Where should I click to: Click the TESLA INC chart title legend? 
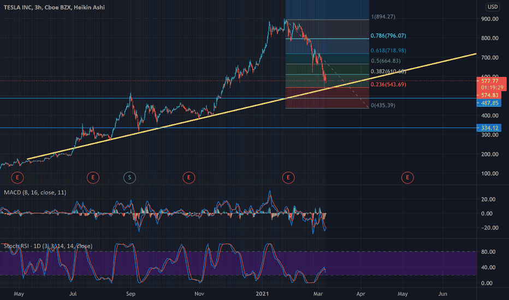coord(54,7)
